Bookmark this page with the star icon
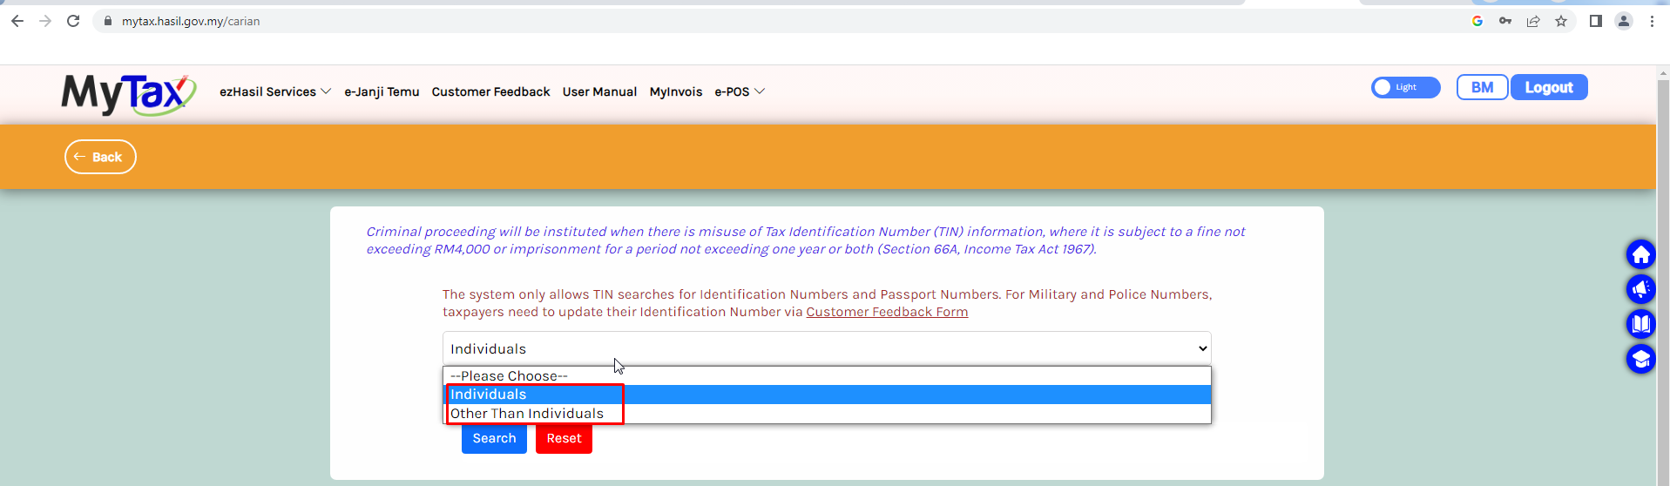The width and height of the screenshot is (1670, 486). click(x=1561, y=21)
